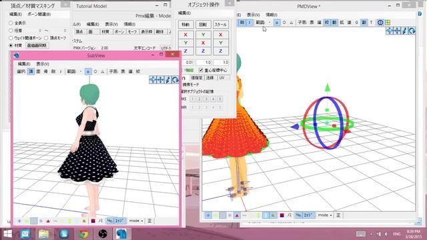Image resolution: width=427 pixels, height=240 pixels.
Task: Open the OBS icon on the taskbar
Action: (x=103, y=234)
